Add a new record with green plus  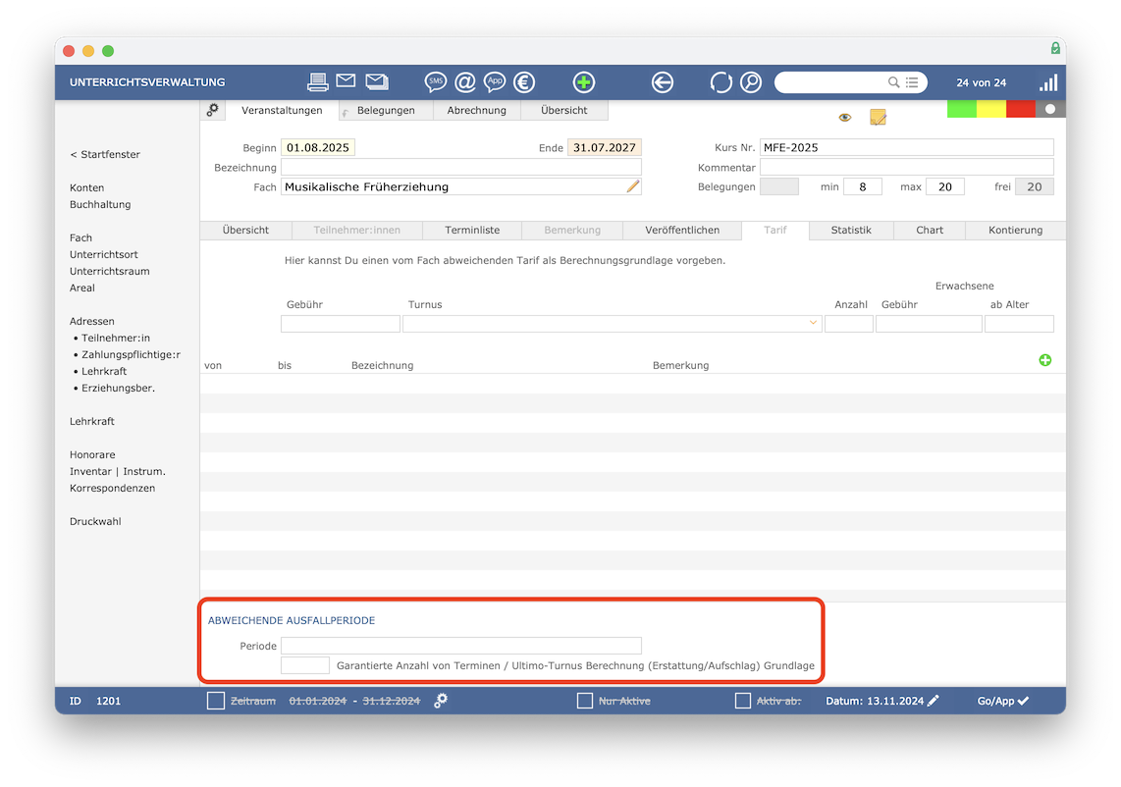583,82
